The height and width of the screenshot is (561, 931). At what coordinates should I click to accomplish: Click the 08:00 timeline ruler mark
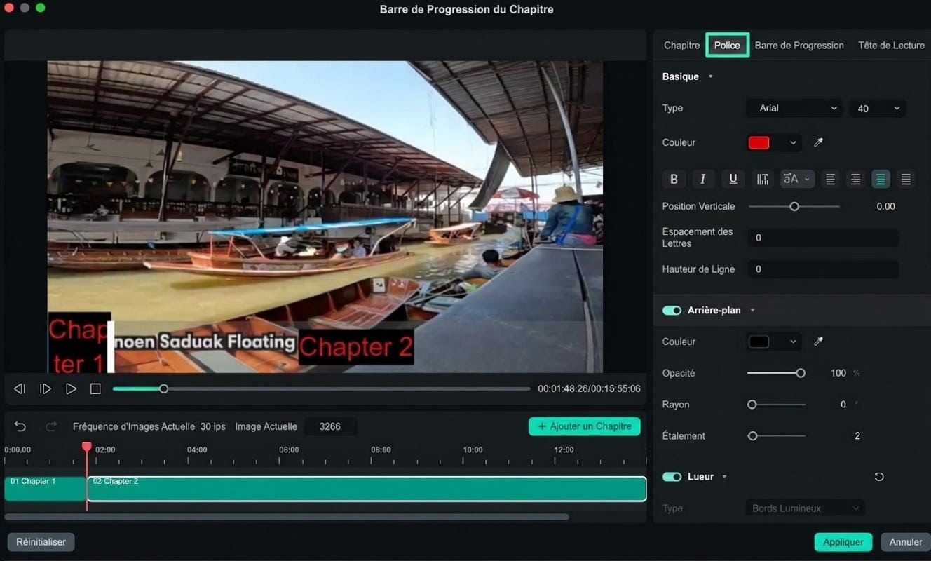coord(381,450)
